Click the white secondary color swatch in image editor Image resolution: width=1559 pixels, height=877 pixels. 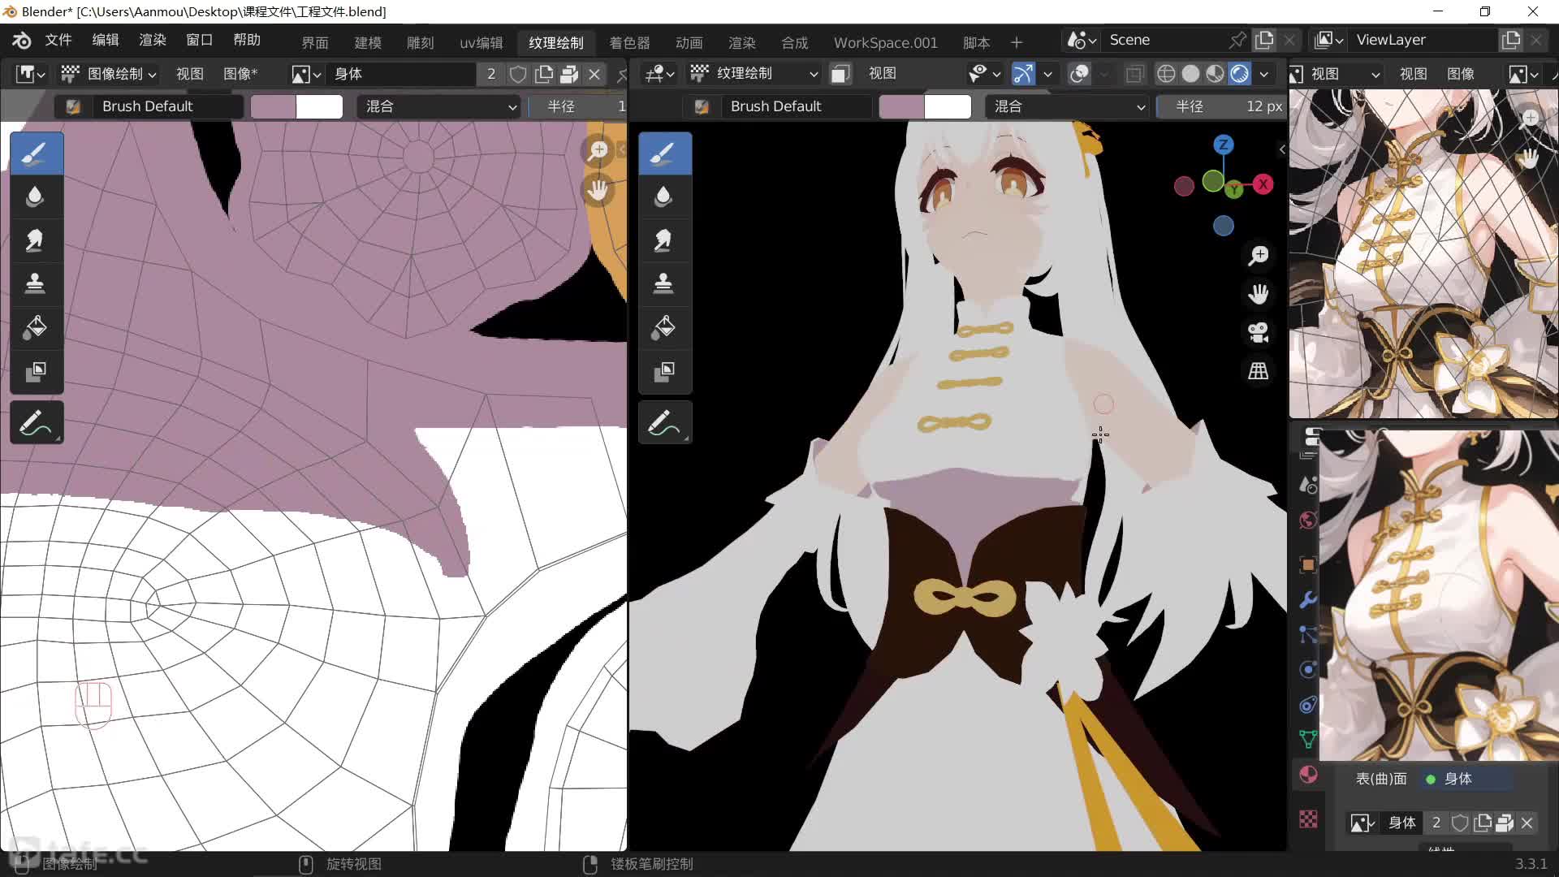point(319,106)
